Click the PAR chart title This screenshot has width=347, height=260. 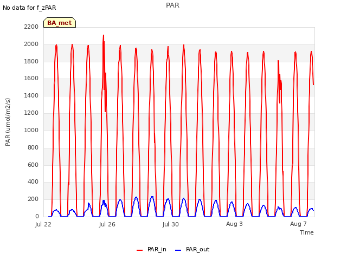pos(172,5)
